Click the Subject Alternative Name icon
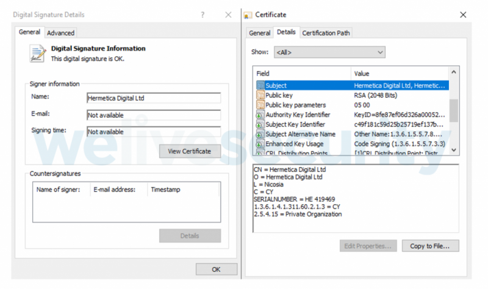This screenshot has width=488, height=289. click(x=260, y=134)
